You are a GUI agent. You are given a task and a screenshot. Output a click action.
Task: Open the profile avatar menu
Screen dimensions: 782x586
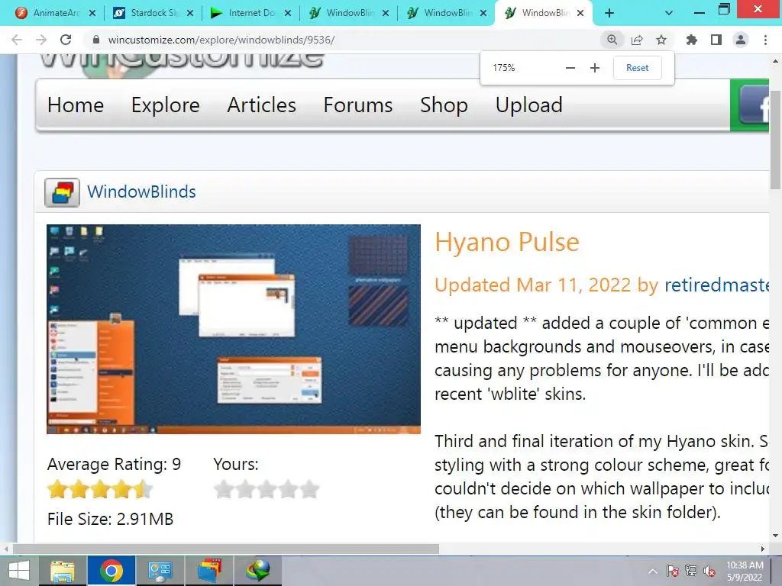pyautogui.click(x=741, y=40)
